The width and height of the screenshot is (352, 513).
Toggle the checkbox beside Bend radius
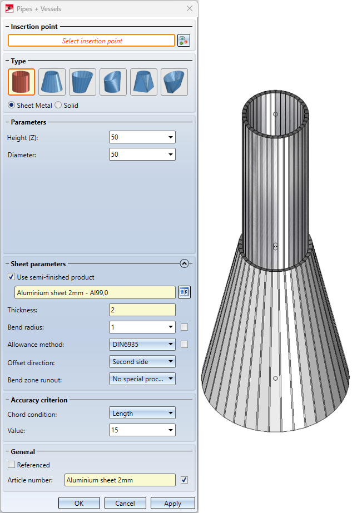point(185,327)
